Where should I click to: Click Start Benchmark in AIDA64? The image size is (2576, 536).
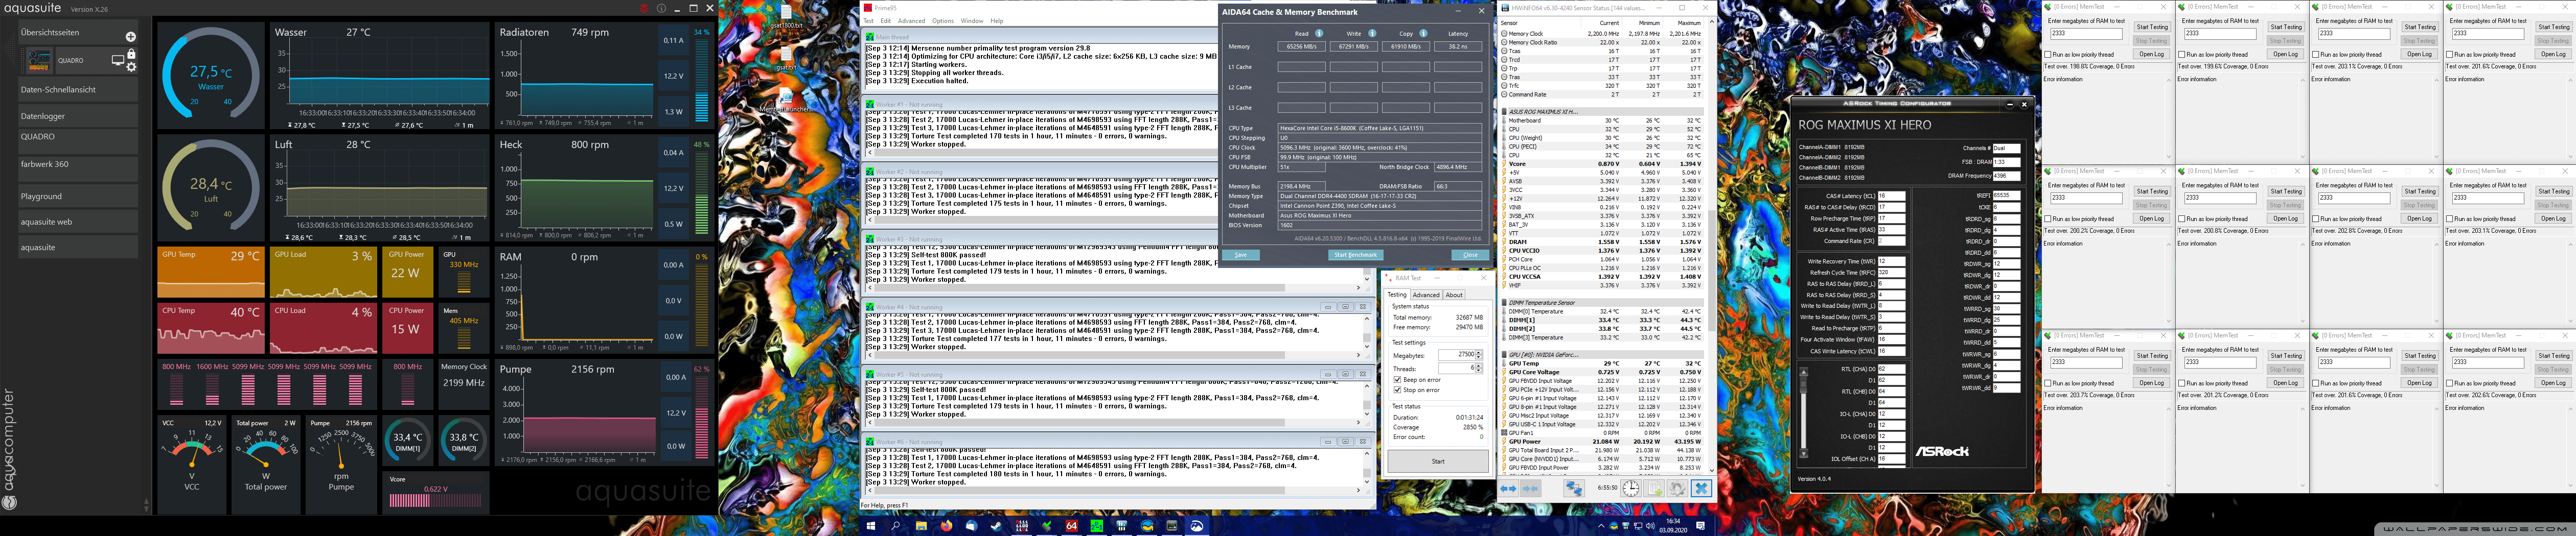pos(1355,256)
